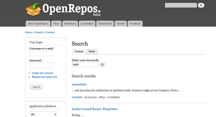Click the header search magnifier button
The height and width of the screenshot is (117, 216).
[x=201, y=5]
